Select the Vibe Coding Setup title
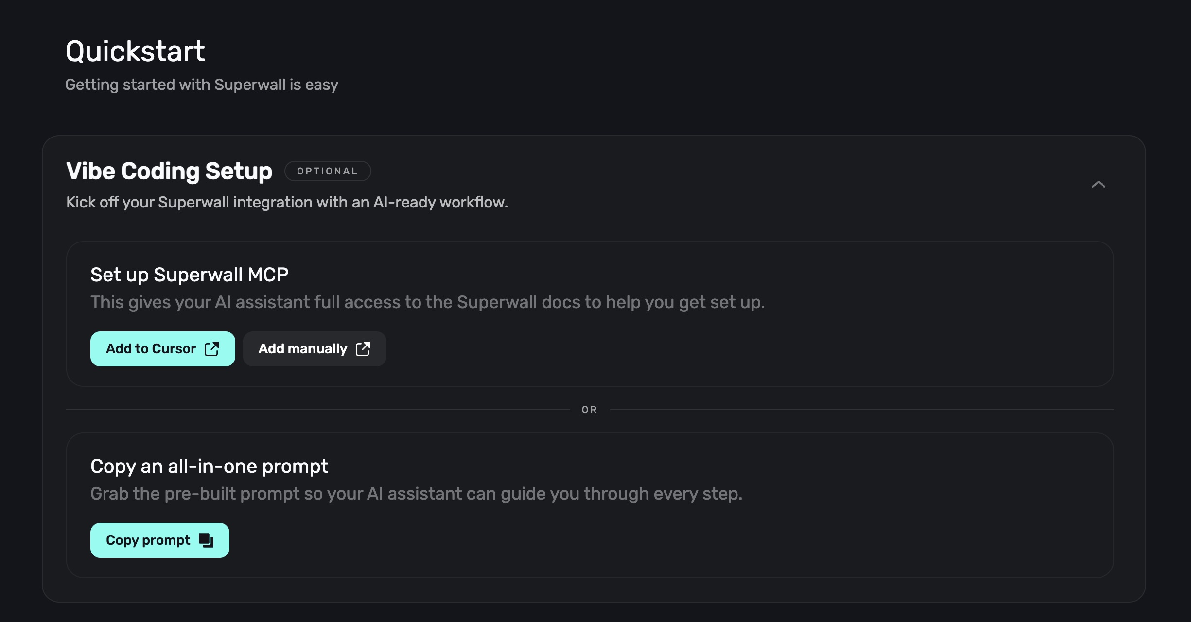This screenshot has height=622, width=1191. (169, 171)
